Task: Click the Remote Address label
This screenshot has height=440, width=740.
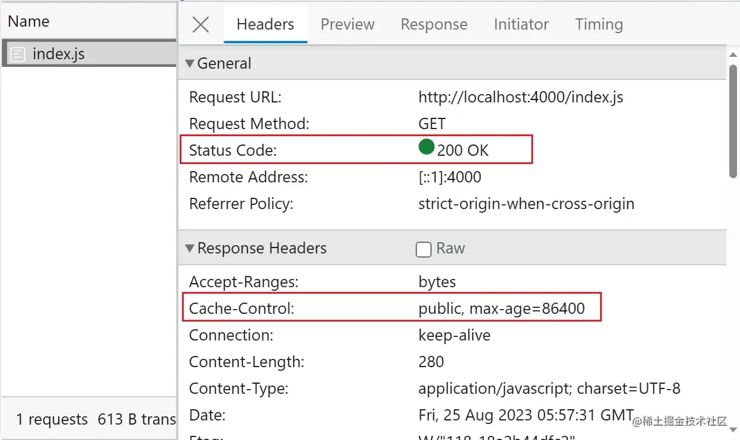Action: coord(248,177)
